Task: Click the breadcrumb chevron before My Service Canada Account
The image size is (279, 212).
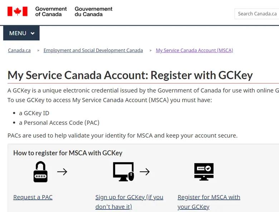Action: click(151, 51)
